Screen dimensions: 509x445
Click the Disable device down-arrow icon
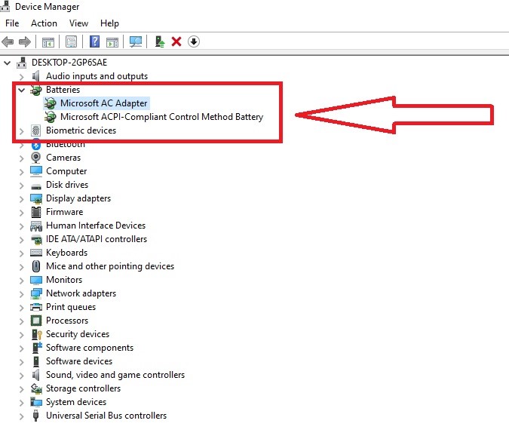[194, 41]
